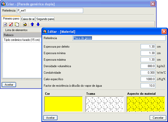Click Aceitar in the Criar wall window
The image size is (168, 122).
pos(9,85)
